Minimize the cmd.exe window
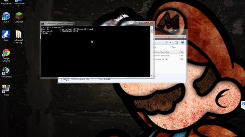This screenshot has height=137, width=245. (138, 23)
